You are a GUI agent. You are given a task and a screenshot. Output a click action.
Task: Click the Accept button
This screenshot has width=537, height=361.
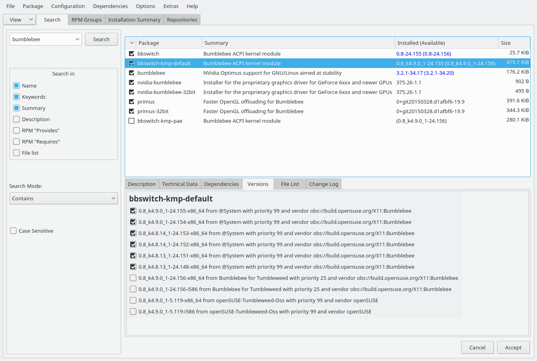513,347
